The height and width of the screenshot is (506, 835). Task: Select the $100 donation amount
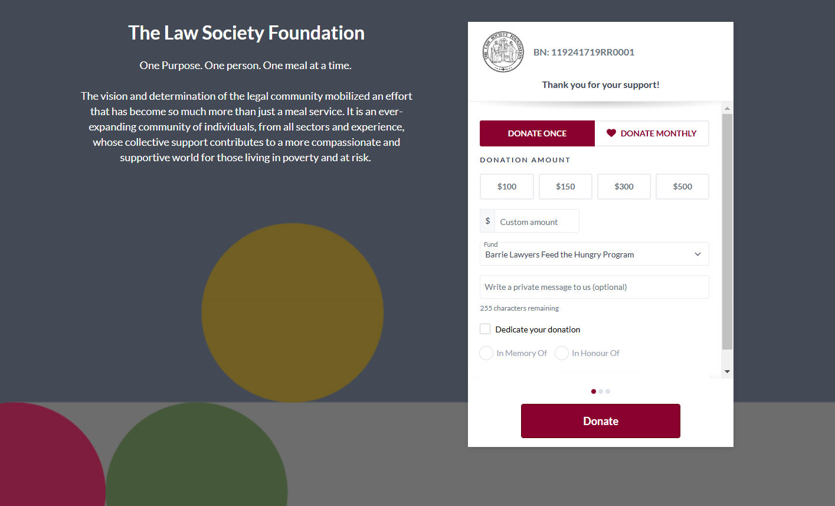[507, 187]
